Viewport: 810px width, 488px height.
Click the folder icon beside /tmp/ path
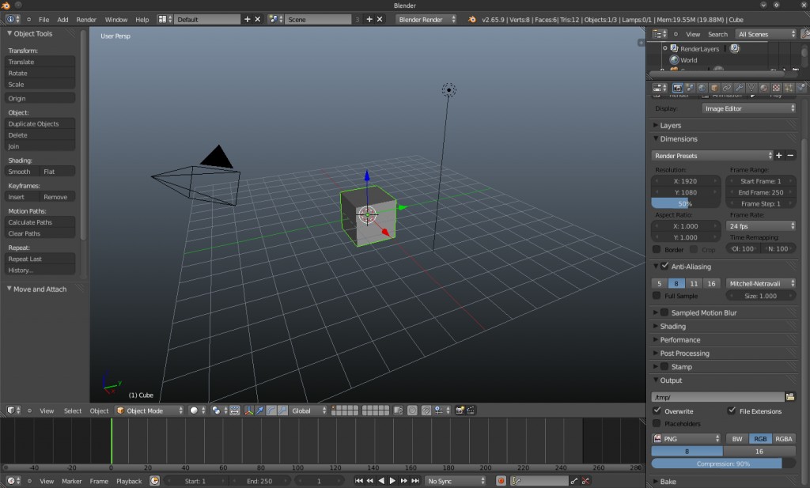pyautogui.click(x=789, y=396)
